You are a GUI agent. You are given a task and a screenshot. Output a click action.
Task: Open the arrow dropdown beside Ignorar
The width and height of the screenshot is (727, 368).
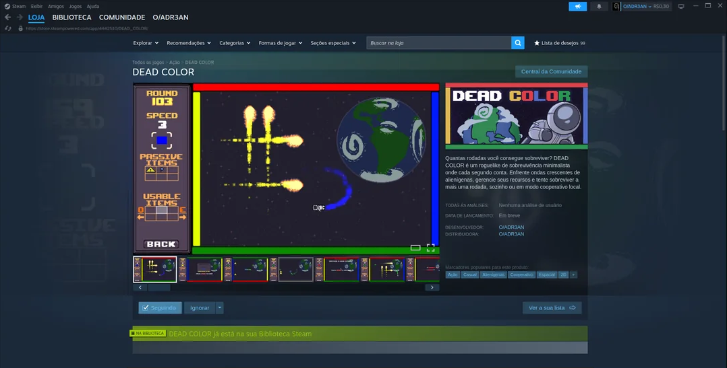[220, 307]
